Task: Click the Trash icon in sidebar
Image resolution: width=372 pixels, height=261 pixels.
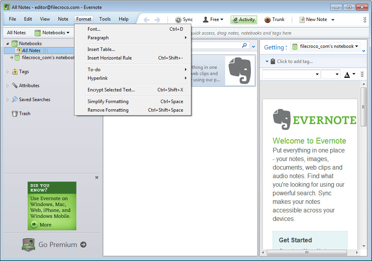Action: [14, 114]
